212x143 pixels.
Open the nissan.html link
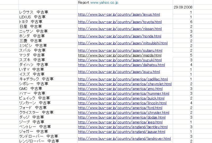pos(120,29)
